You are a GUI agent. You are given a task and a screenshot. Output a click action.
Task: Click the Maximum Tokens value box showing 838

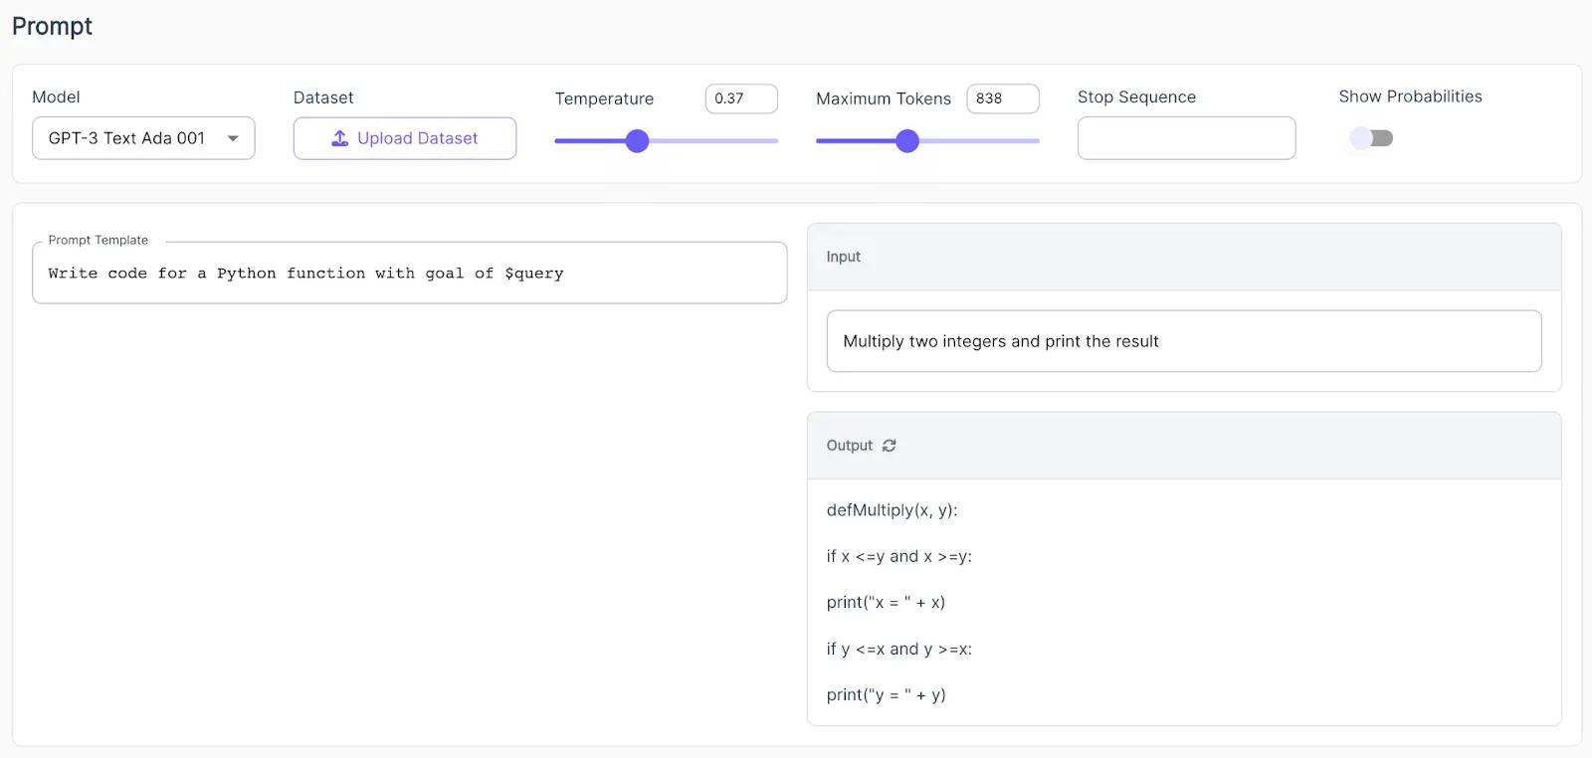[1002, 98]
